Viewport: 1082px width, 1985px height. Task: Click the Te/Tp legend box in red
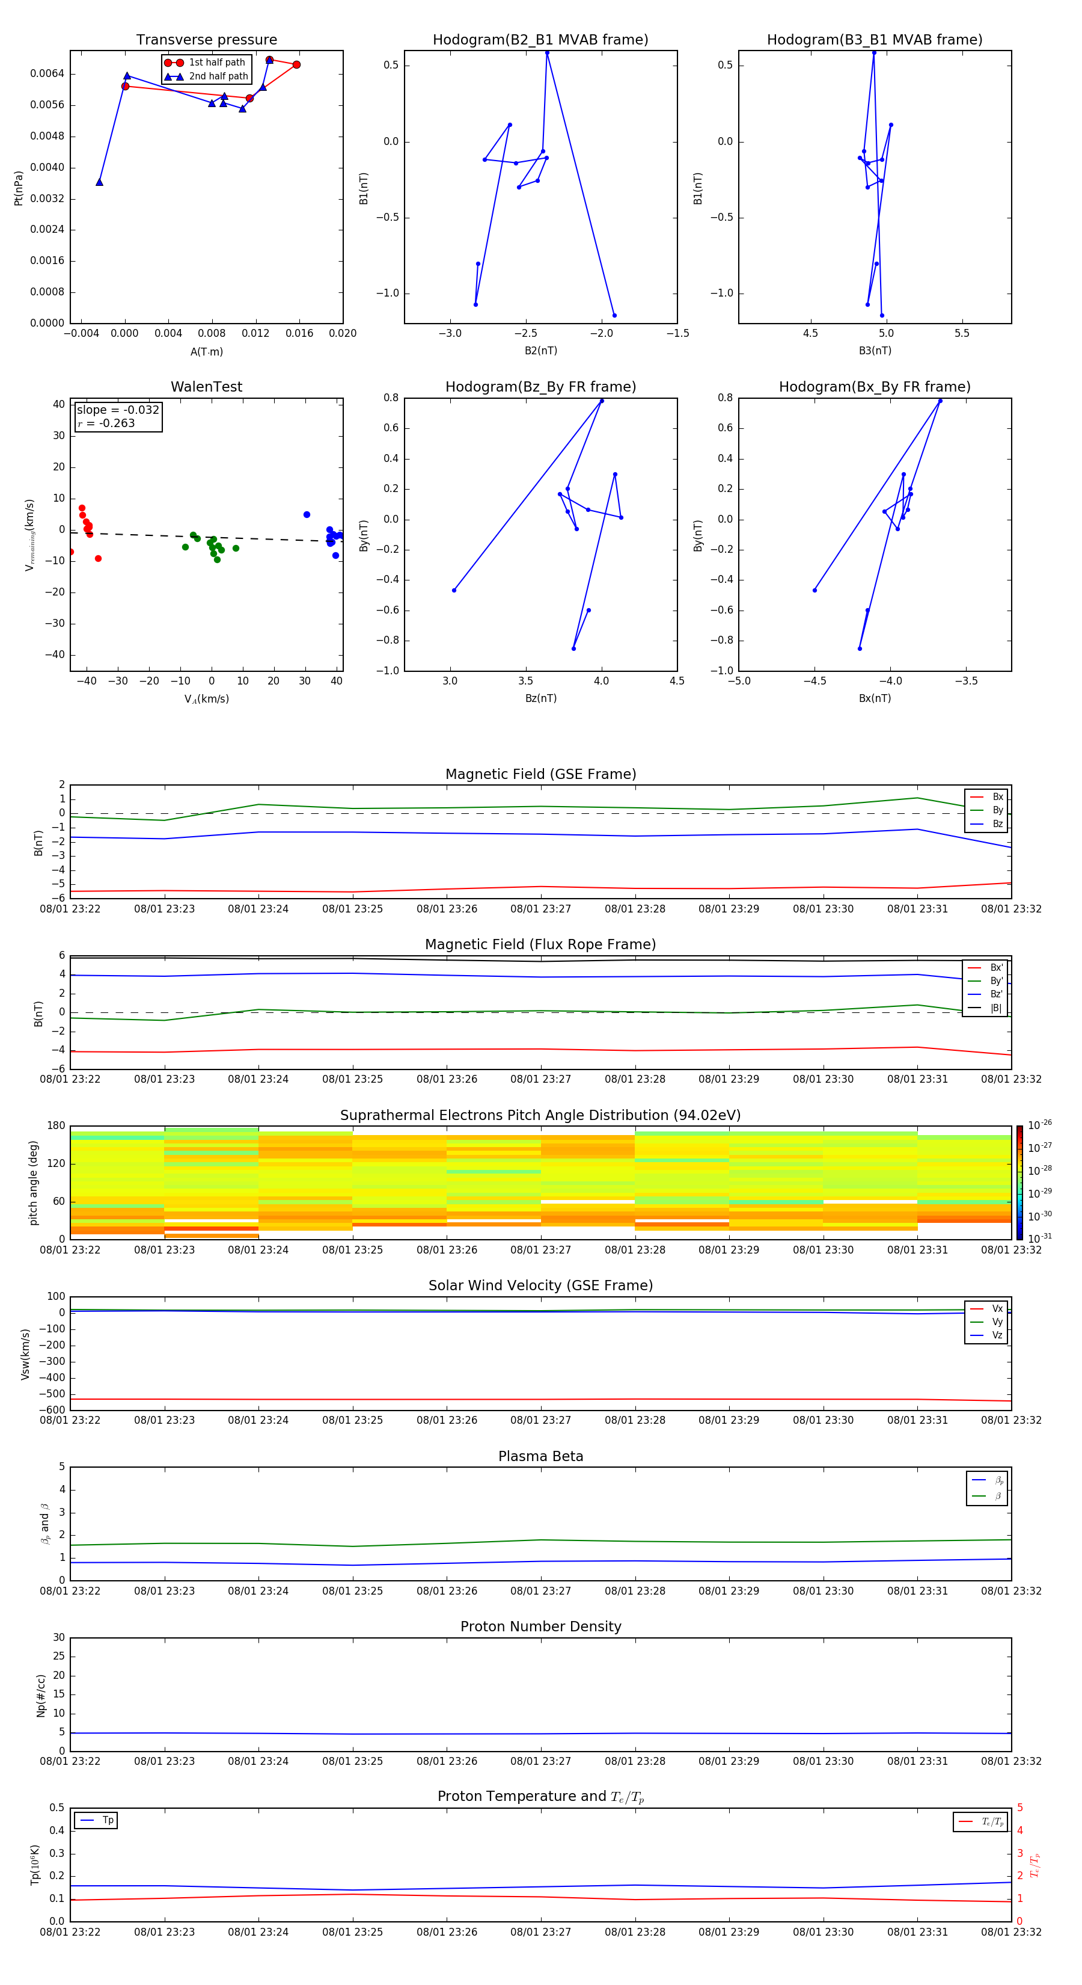pos(980,1821)
